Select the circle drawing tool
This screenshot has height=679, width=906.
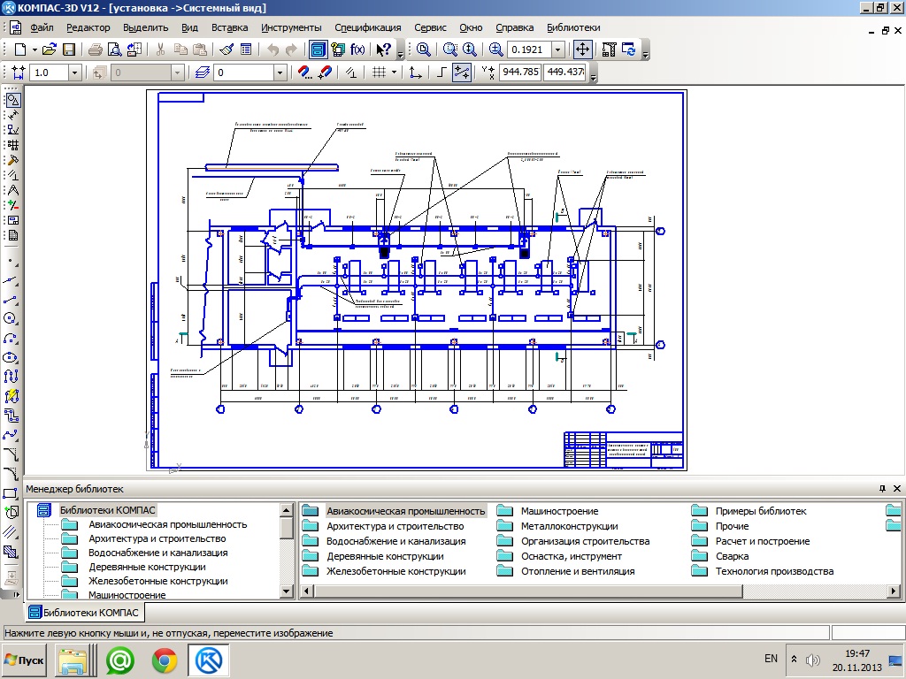(x=11, y=318)
